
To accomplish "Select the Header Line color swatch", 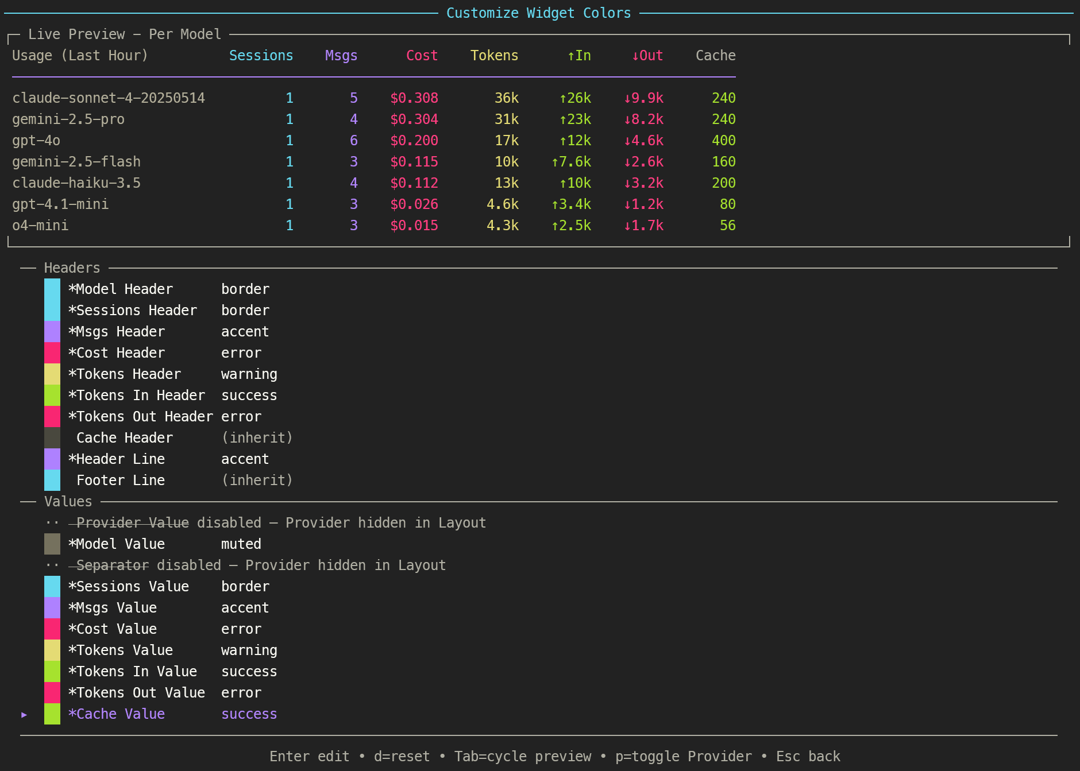I will click(52, 459).
